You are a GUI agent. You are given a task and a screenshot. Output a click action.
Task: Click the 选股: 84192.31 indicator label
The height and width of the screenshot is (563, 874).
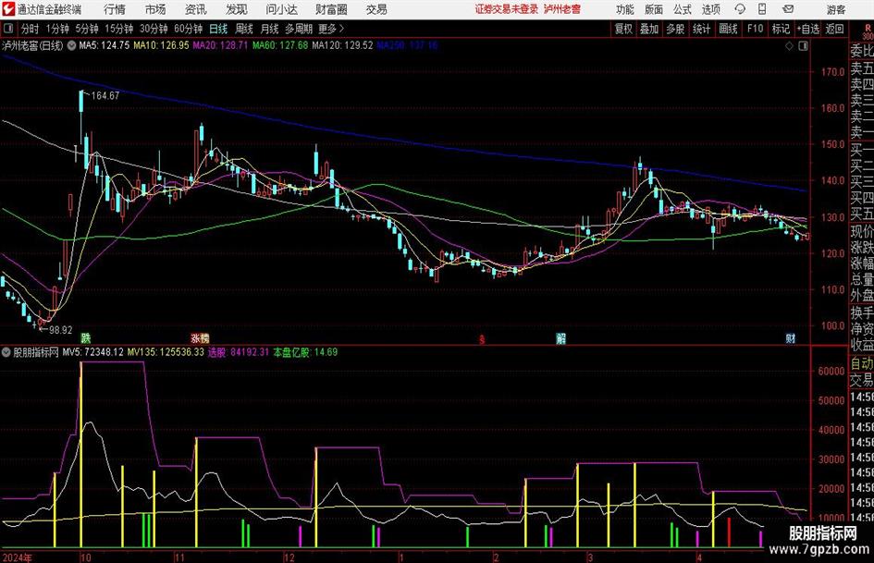(239, 352)
